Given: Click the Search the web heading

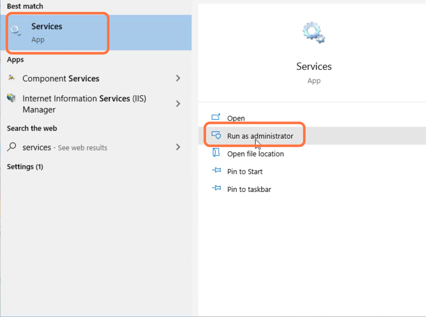Looking at the screenshot, I should tap(32, 128).
